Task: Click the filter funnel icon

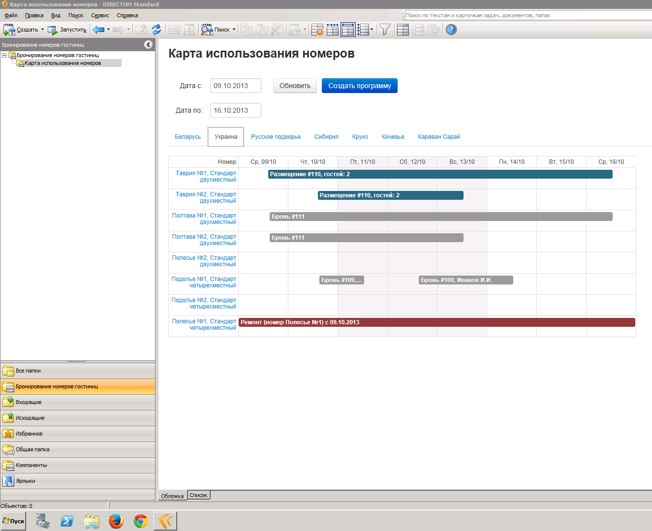Action: [385, 30]
